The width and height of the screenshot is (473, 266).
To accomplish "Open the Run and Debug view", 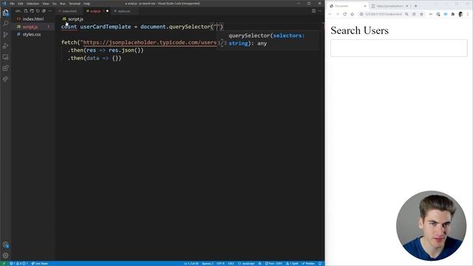I will (x=5, y=46).
